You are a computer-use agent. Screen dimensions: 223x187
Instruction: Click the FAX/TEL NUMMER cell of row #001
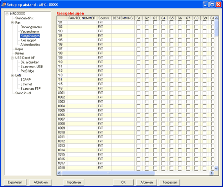(x=82, y=93)
